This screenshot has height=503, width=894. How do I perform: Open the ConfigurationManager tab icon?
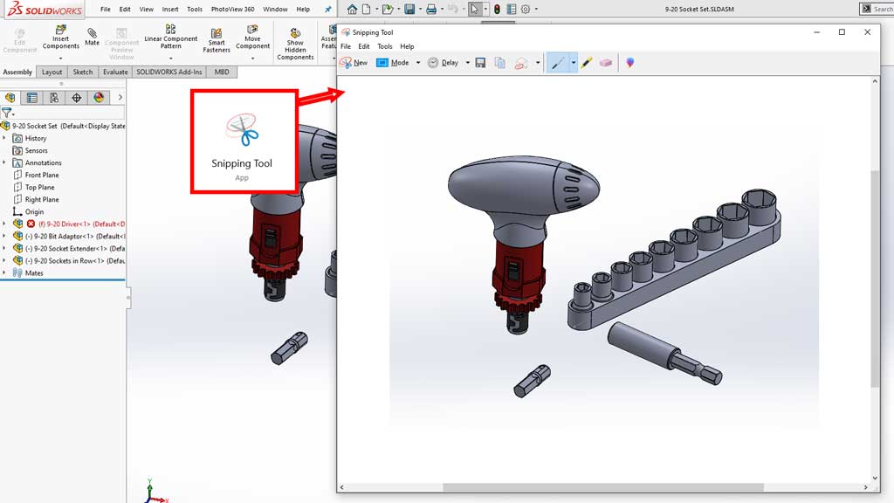click(x=53, y=98)
